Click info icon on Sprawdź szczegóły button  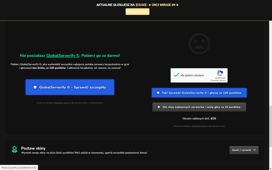(35, 87)
